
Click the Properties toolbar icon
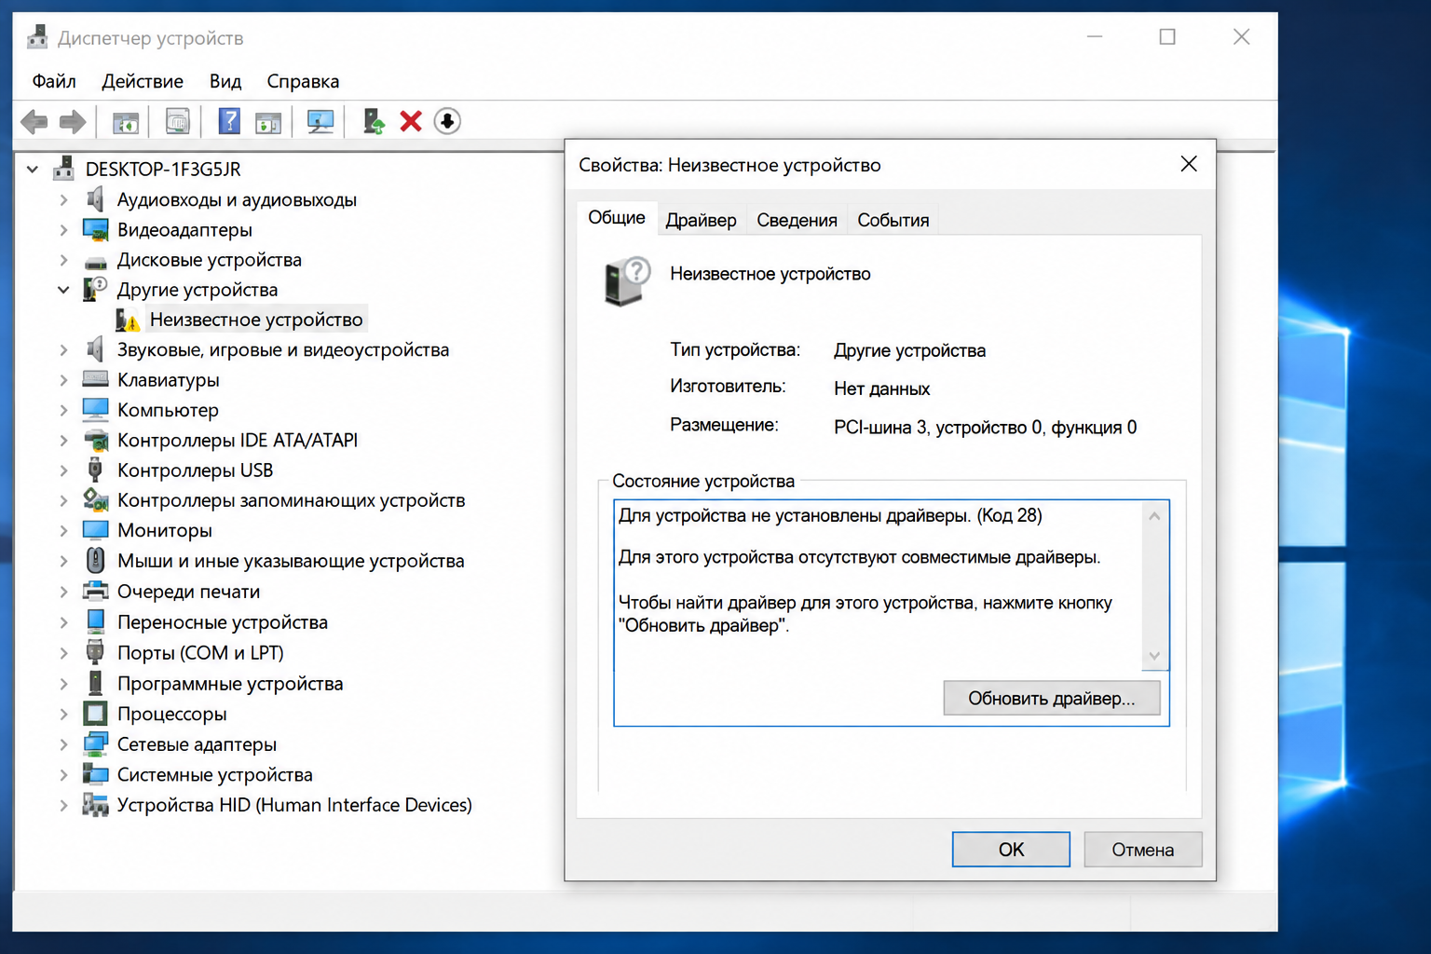tap(177, 121)
